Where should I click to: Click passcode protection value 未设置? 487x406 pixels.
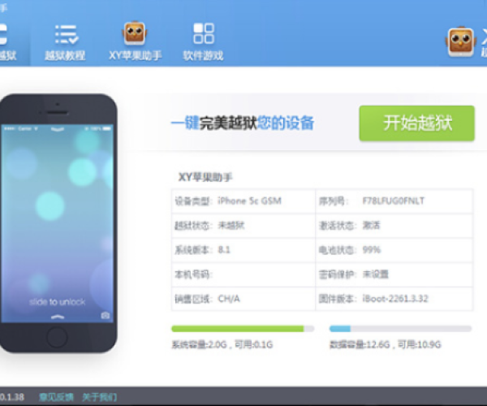pos(376,274)
